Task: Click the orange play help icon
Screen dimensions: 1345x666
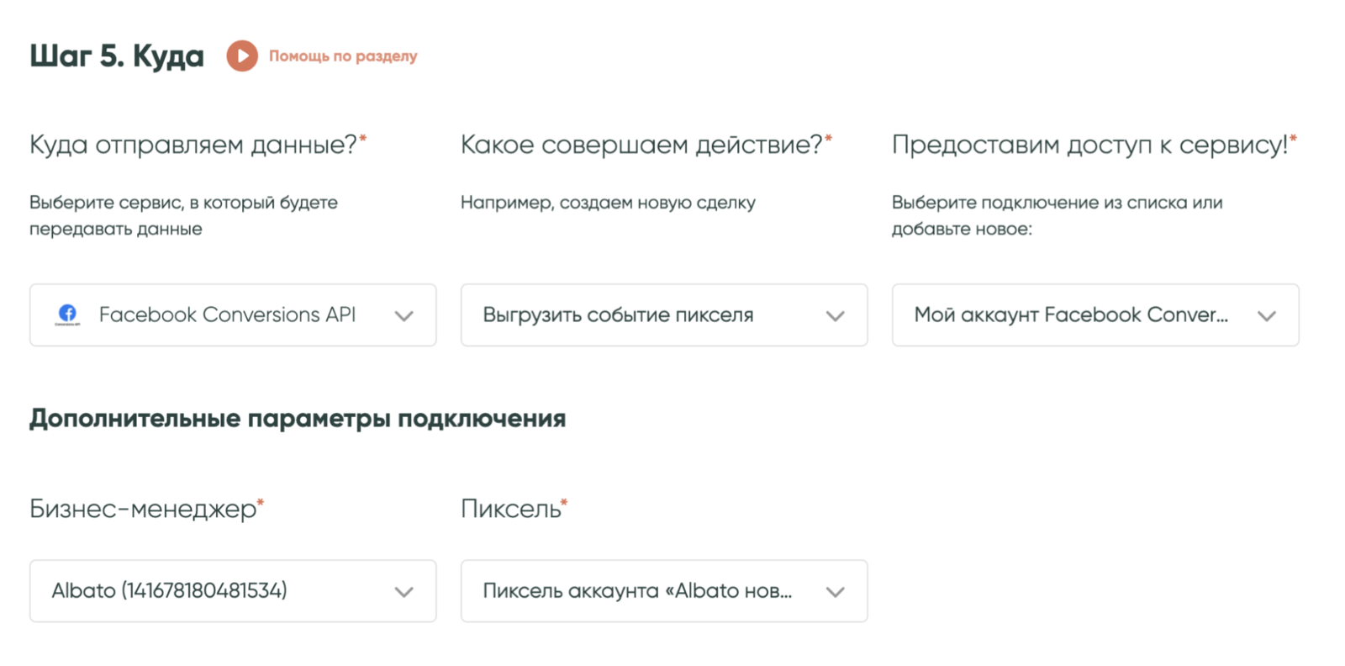Action: pos(242,56)
